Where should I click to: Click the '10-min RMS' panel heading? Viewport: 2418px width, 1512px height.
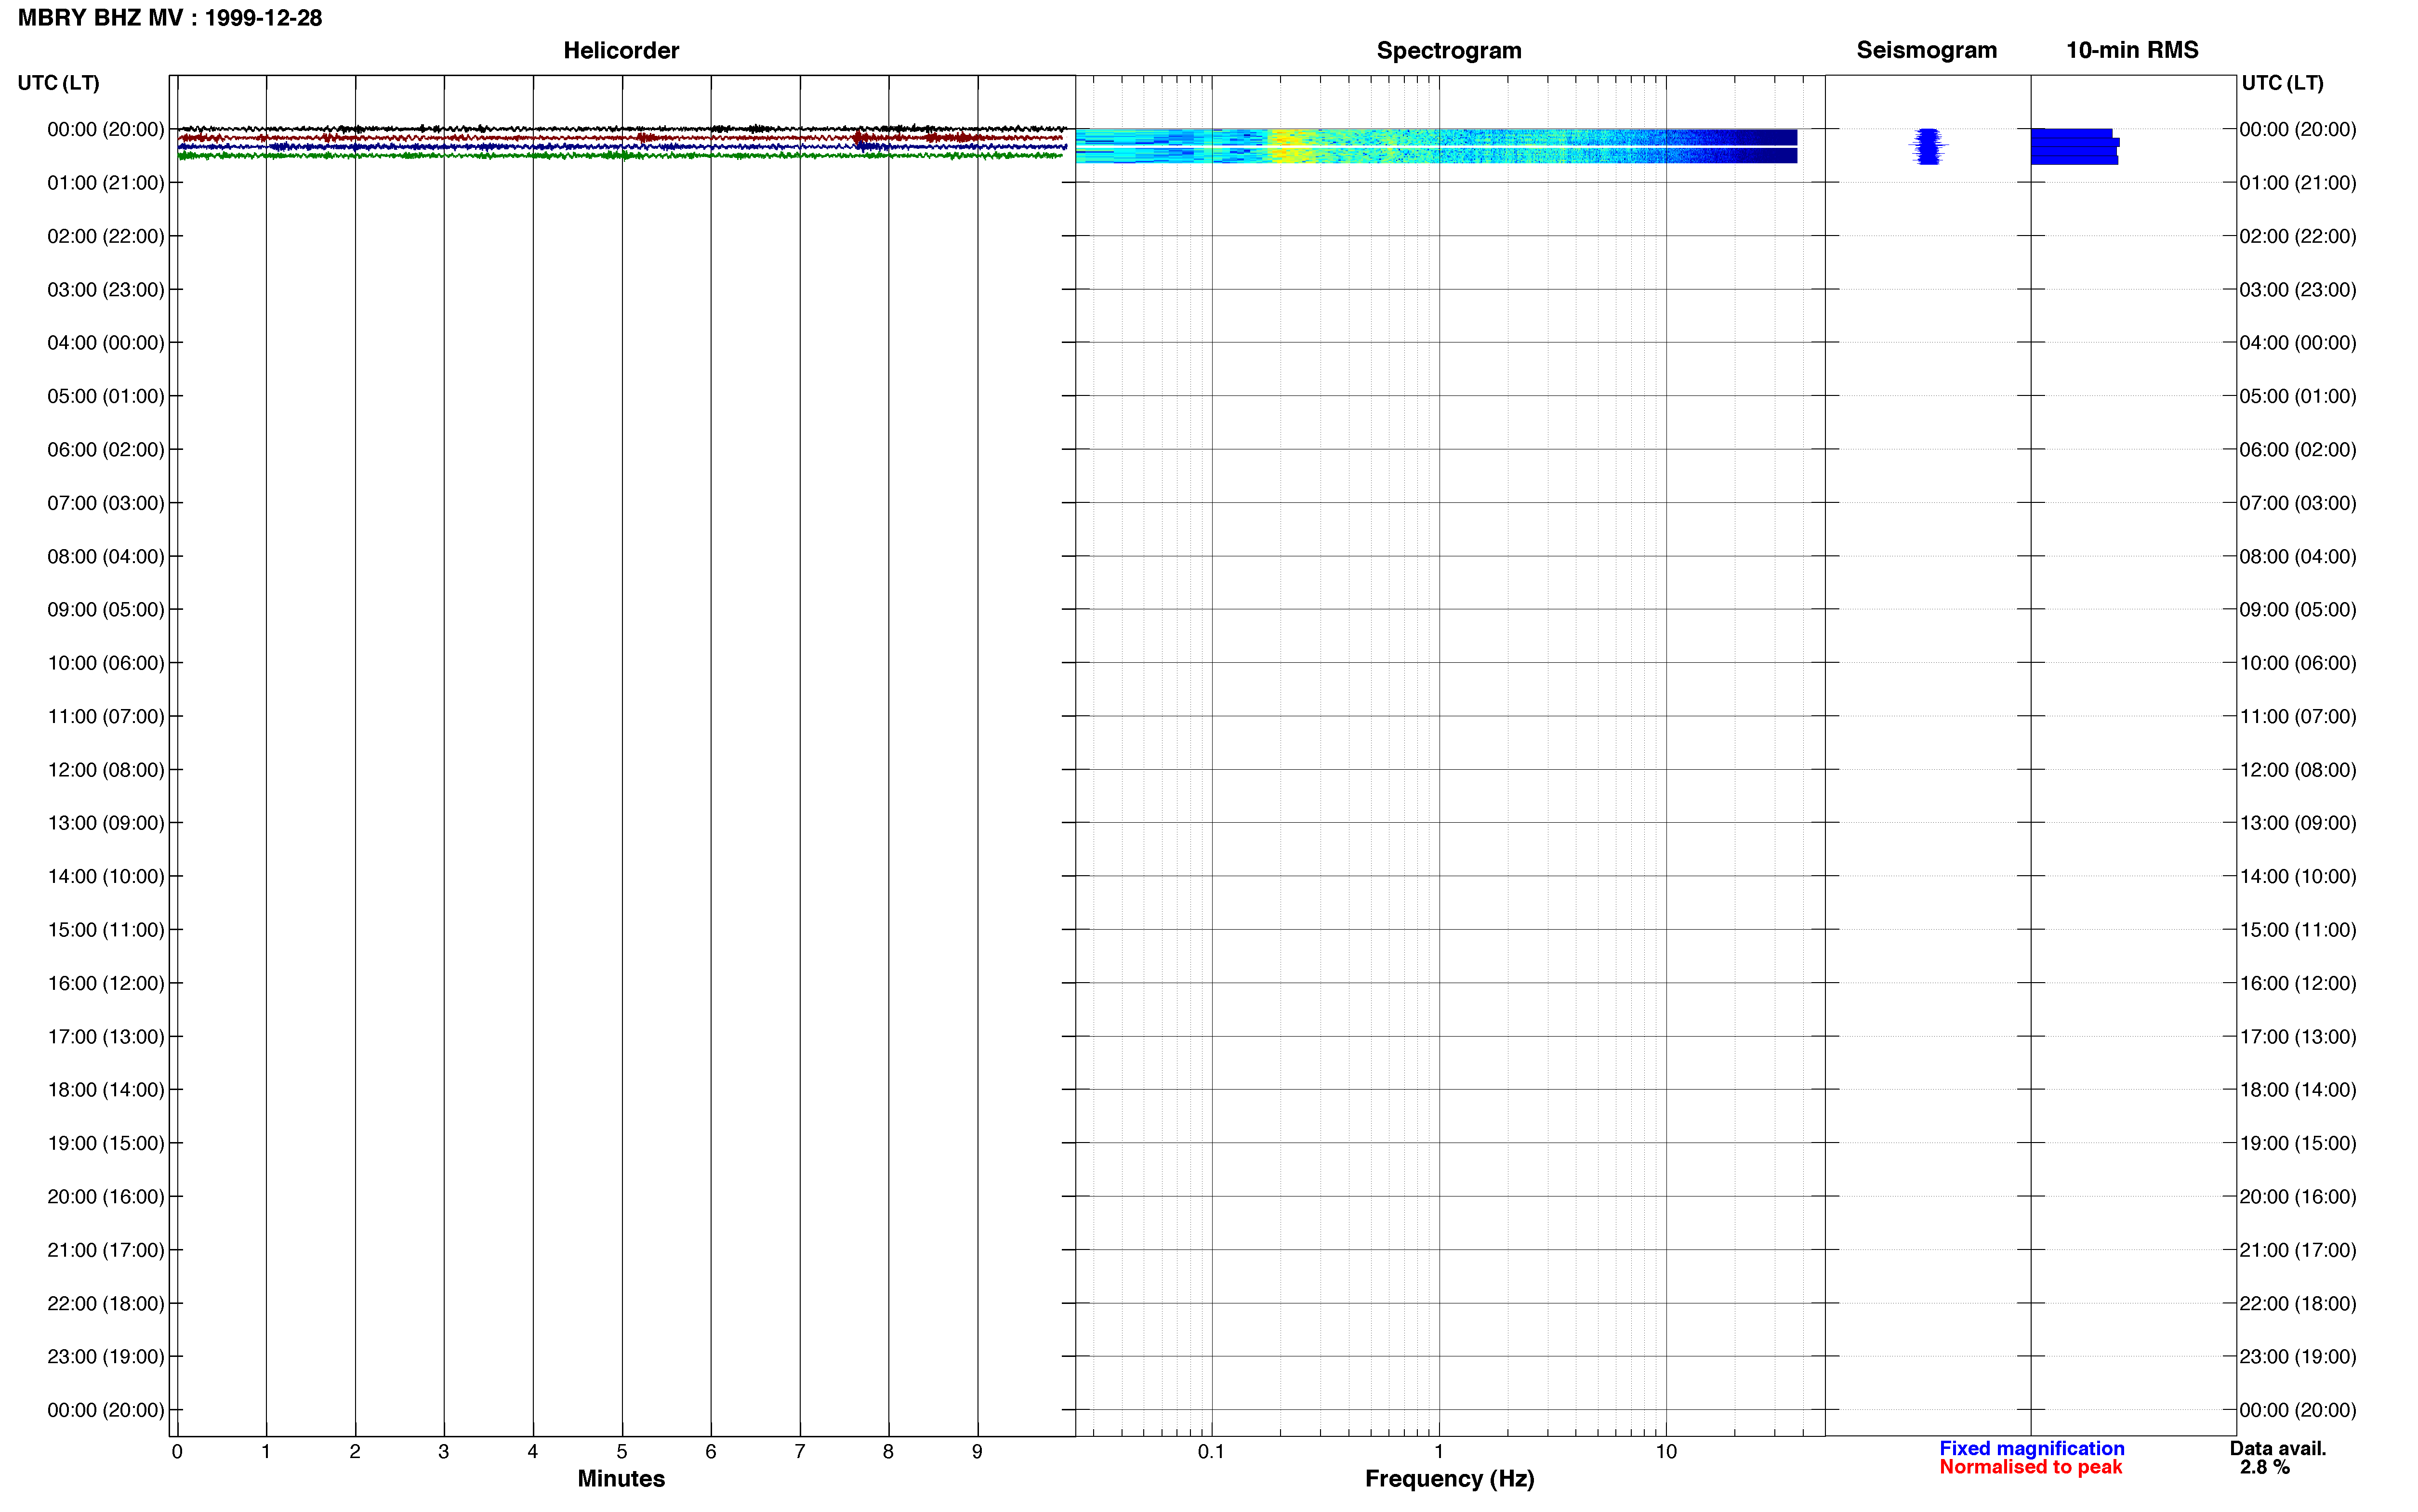(2132, 50)
